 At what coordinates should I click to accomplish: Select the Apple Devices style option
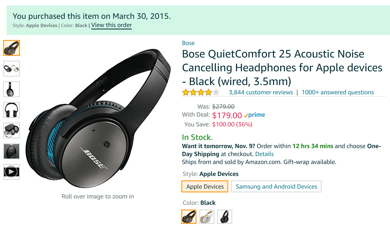[204, 186]
